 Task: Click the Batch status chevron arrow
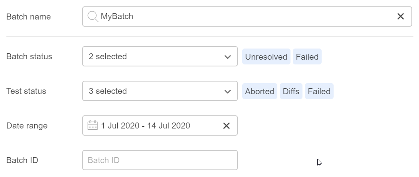click(228, 57)
